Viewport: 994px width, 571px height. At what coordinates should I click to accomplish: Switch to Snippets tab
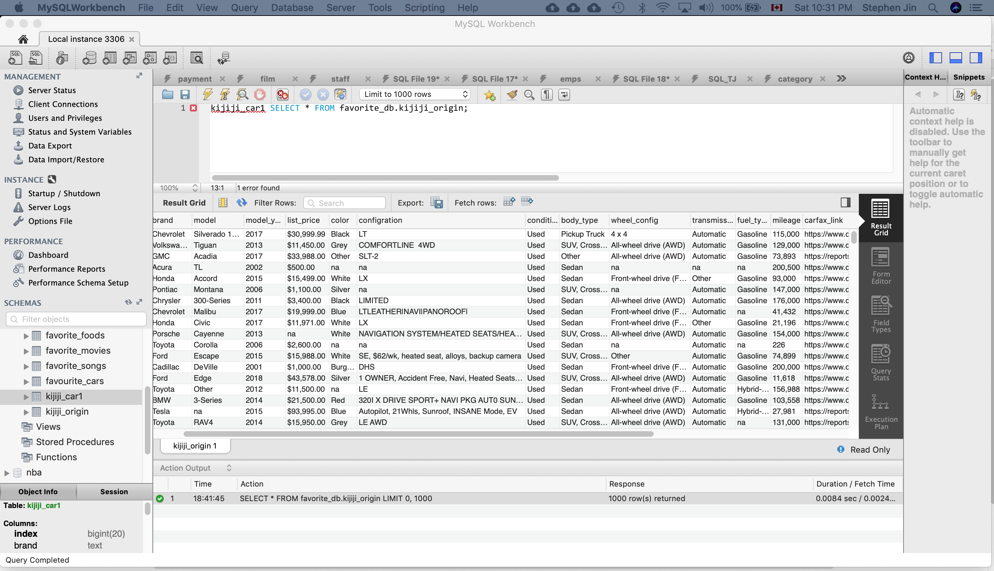[x=968, y=77]
